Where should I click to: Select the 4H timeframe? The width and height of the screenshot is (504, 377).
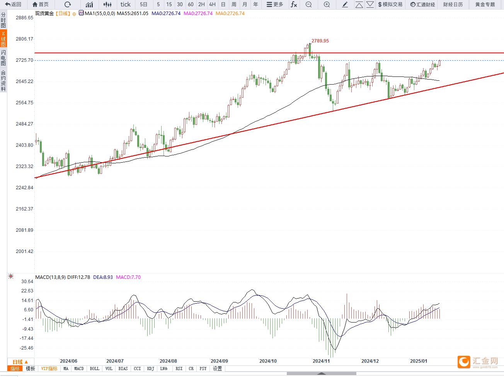[x=212, y=5]
